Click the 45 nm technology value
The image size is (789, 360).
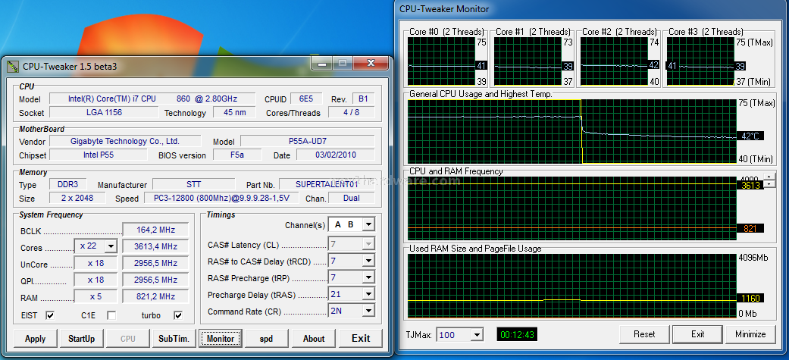(235, 112)
